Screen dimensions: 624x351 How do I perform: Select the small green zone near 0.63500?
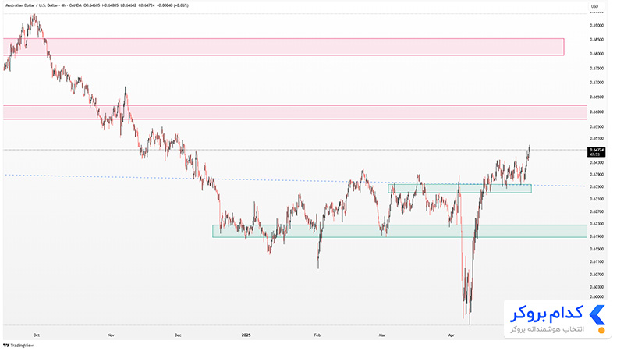click(459, 188)
